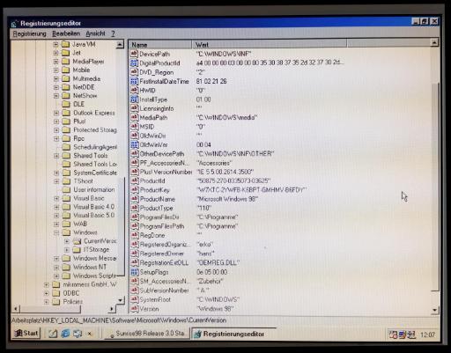Click the OldWinVer binary value icon
Viewport: 451px width, 353px height.
(134, 144)
